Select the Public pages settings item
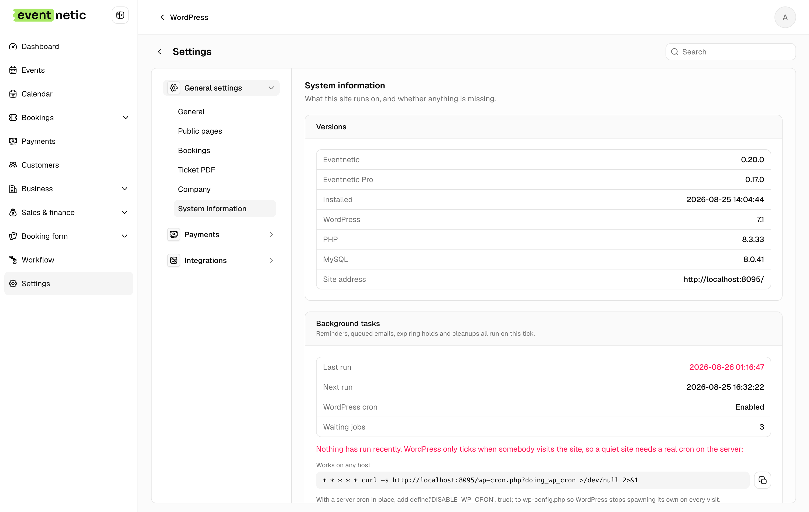The image size is (809, 512). 225,131
